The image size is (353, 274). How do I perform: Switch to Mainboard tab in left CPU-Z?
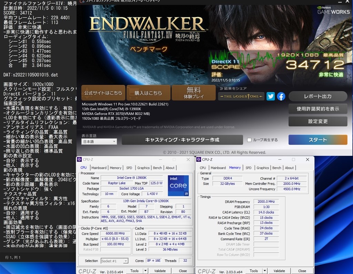[99, 168]
